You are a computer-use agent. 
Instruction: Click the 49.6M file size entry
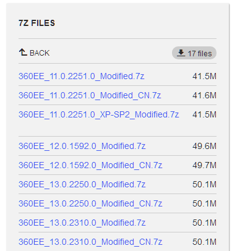(204, 146)
